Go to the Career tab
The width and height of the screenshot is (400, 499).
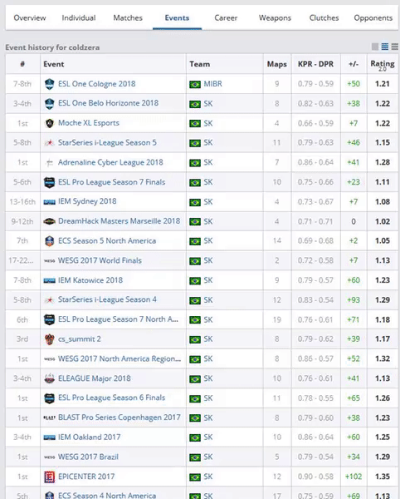(226, 17)
